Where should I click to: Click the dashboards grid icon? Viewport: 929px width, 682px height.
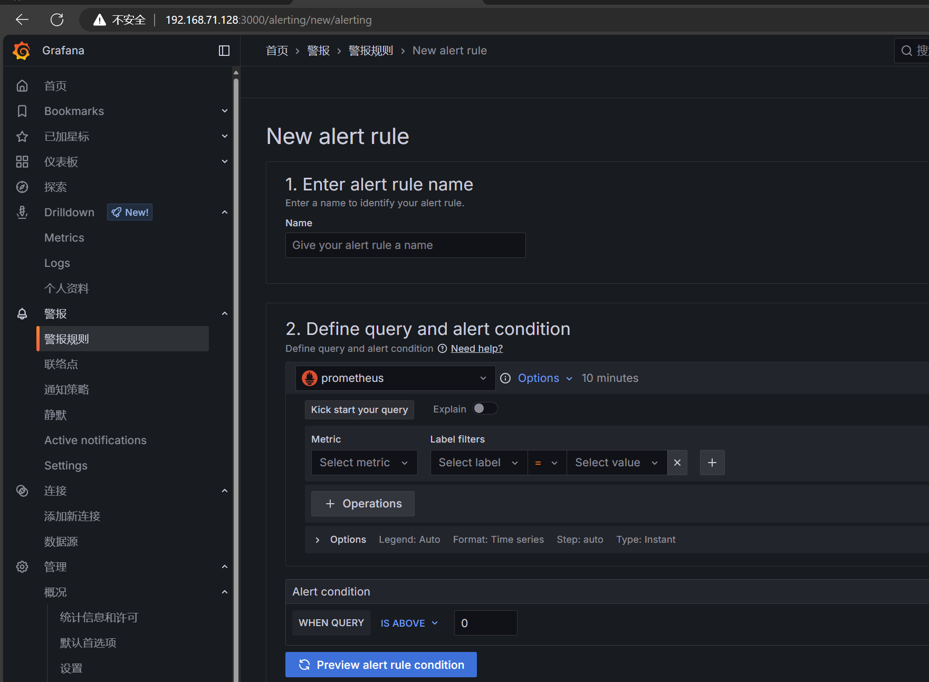pyautogui.click(x=22, y=161)
